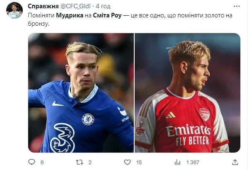Open the right photo of Arsenal player
Image resolution: width=249 pixels, height=170 pixels.
click(x=187, y=92)
